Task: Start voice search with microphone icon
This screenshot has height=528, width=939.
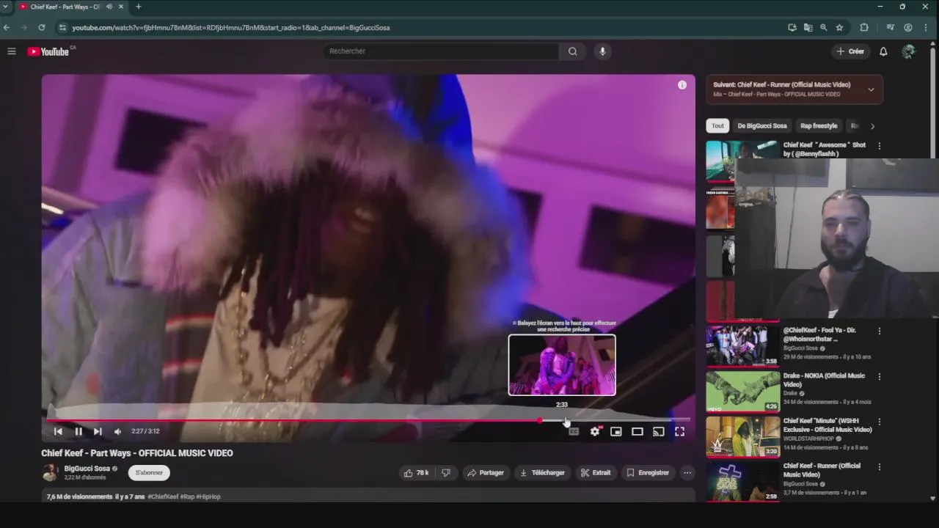Action: tap(602, 51)
